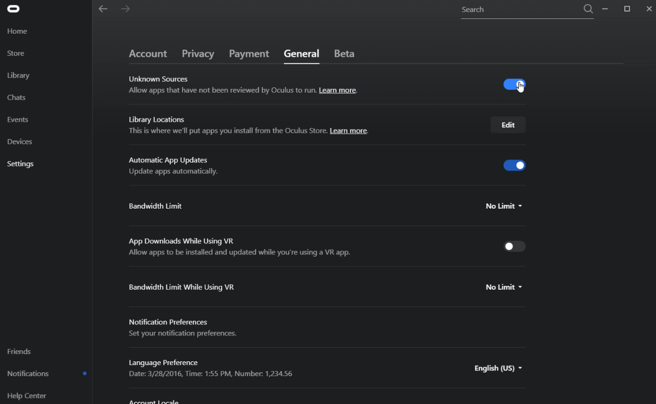Open Friends in the sidebar
Image resolution: width=656 pixels, height=404 pixels.
(x=19, y=351)
